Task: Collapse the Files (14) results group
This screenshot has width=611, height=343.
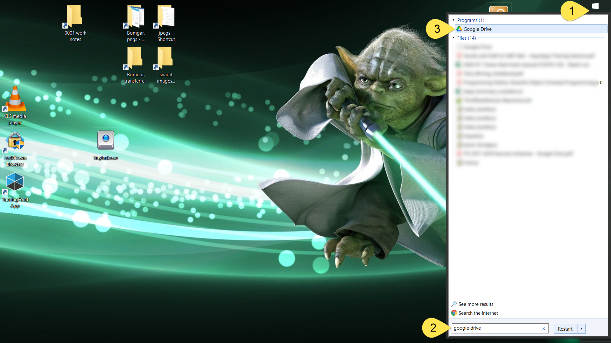Action: point(453,38)
